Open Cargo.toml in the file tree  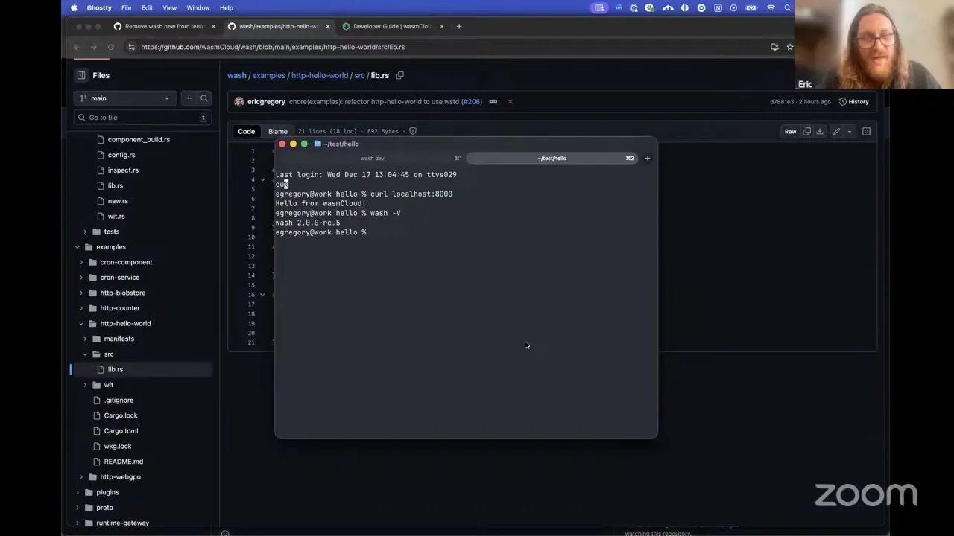[121, 431]
